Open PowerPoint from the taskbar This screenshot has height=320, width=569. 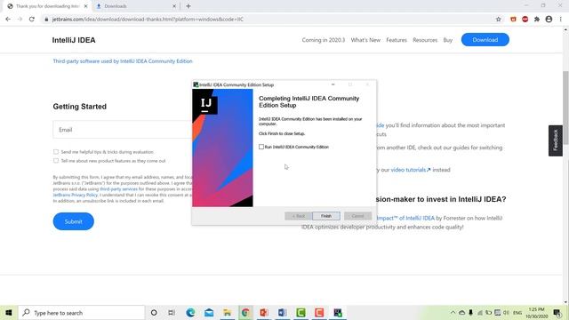pos(264,312)
